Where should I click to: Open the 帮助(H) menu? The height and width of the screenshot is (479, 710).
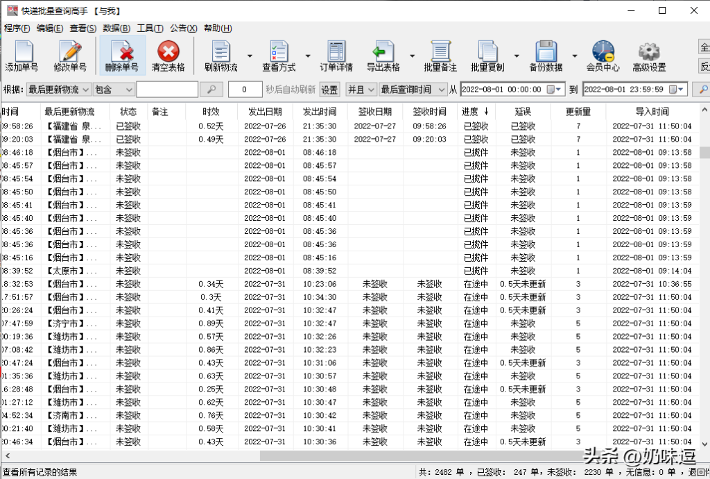(x=218, y=28)
